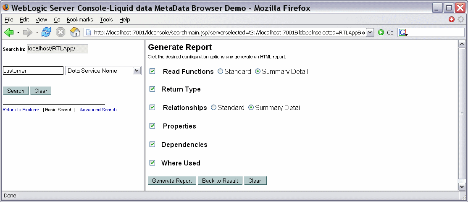The height and width of the screenshot is (202, 468).
Task: Select Standard for Read Functions
Action: pyautogui.click(x=220, y=71)
